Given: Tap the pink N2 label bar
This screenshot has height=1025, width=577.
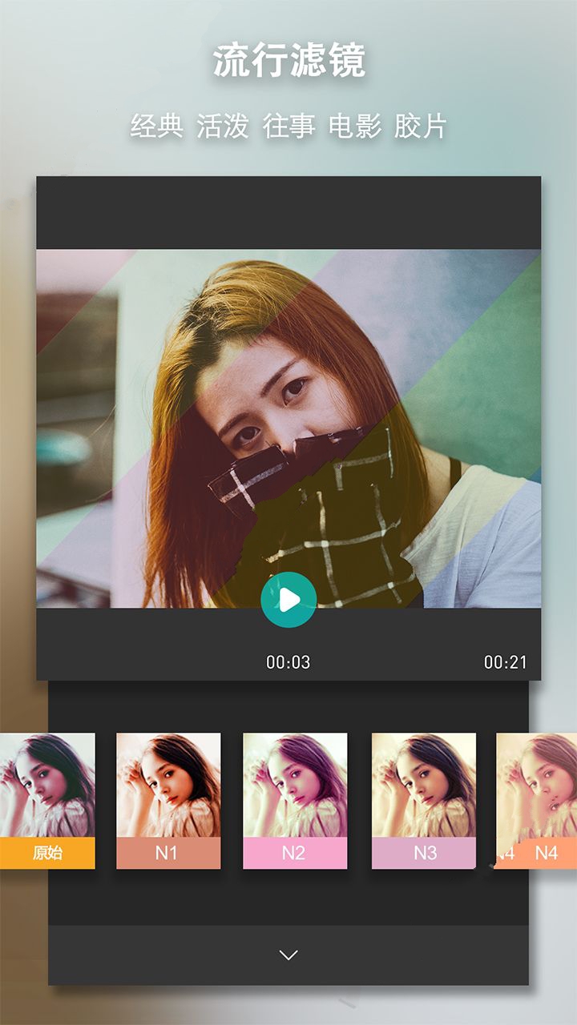Looking at the screenshot, I should point(295,853).
